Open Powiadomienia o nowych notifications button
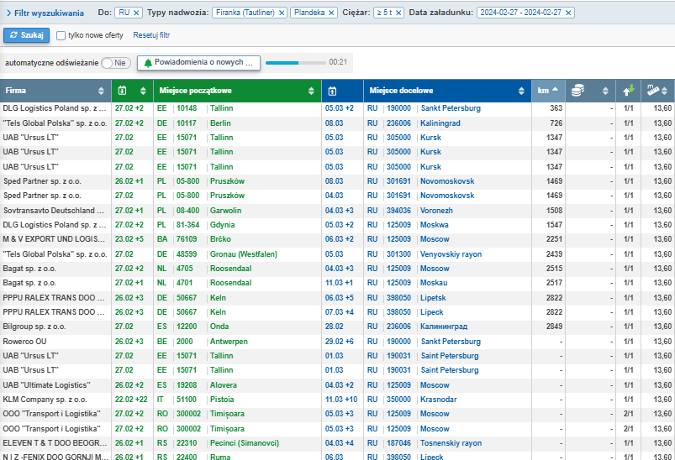 199,63
